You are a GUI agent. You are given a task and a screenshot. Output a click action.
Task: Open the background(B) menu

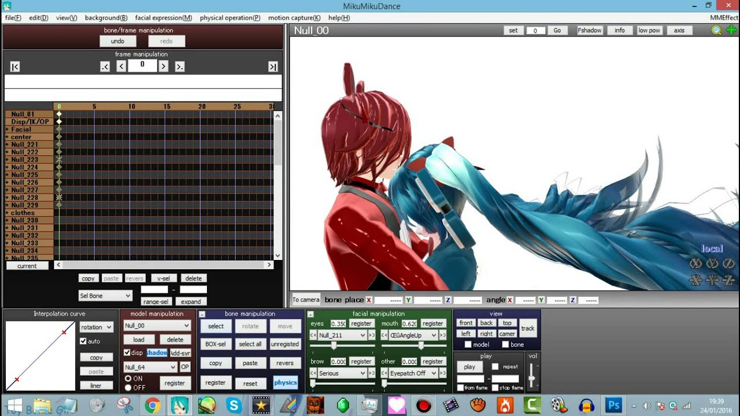coord(106,18)
